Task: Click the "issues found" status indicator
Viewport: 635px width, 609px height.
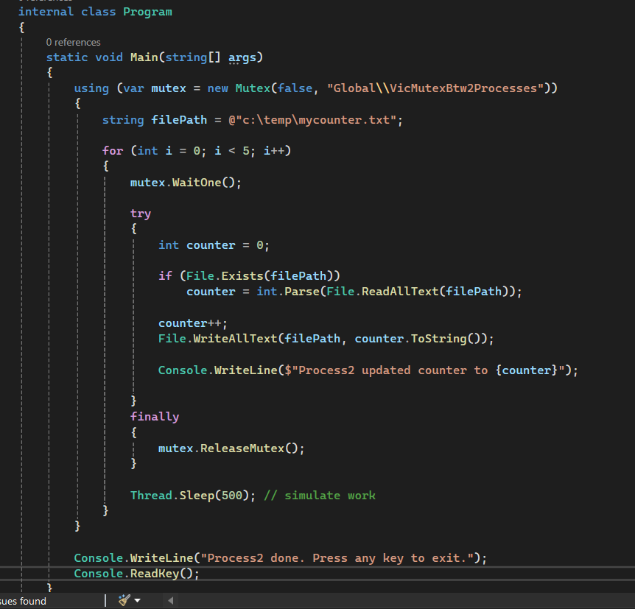Action: tap(23, 601)
